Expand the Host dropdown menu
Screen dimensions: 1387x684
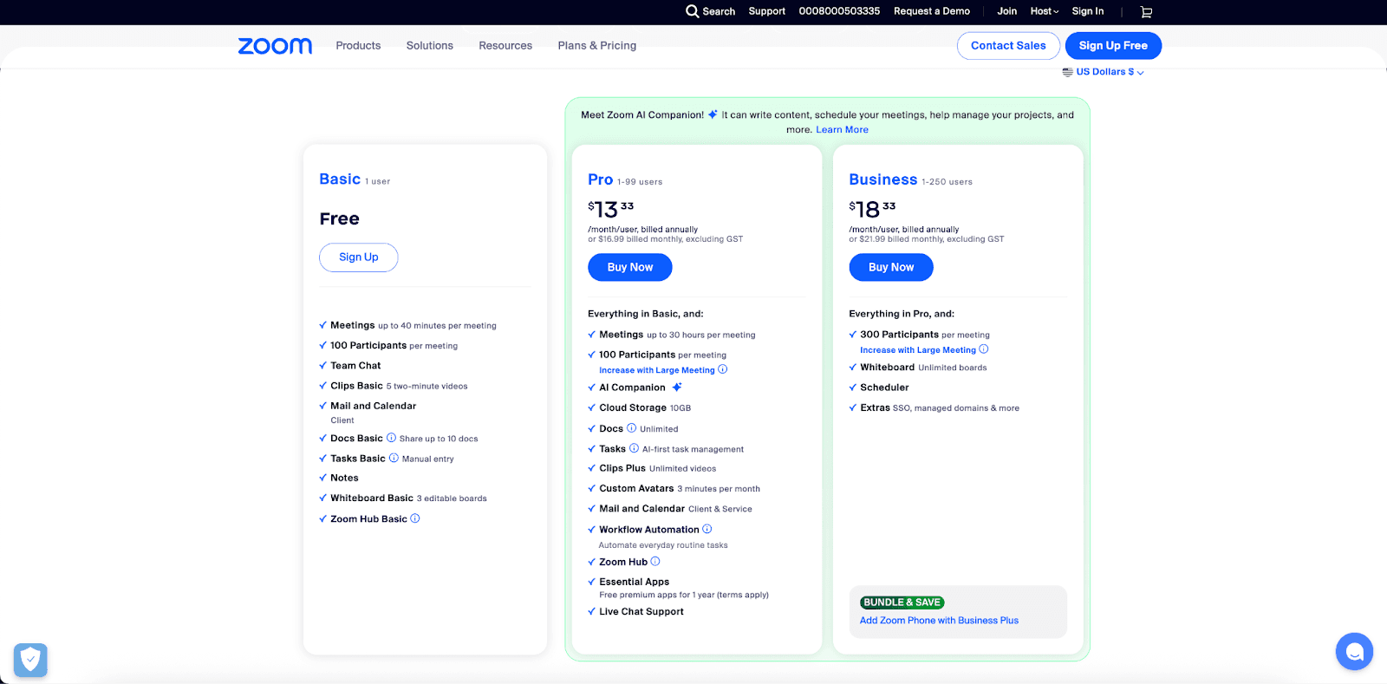1045,11
